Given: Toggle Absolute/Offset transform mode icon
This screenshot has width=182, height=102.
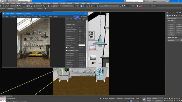Looking at the screenshot, I should 106,99.
